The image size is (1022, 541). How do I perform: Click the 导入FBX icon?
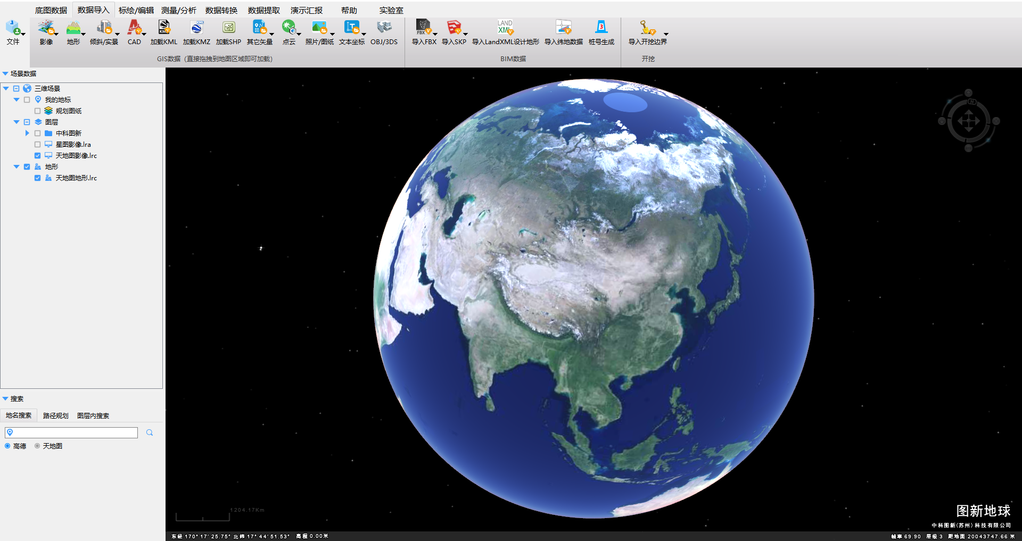point(424,27)
